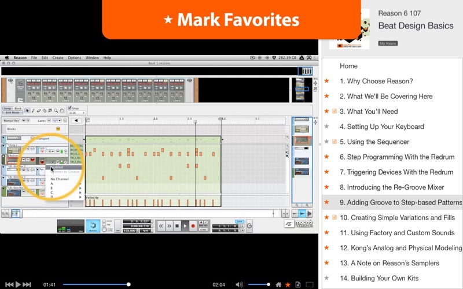The image size is (463, 289).
Task: Open the File menu
Action: coord(34,57)
